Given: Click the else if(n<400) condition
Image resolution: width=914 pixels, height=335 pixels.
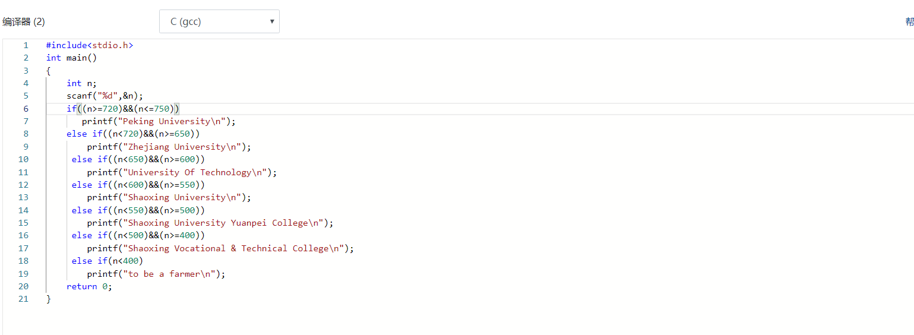Looking at the screenshot, I should pyautogui.click(x=107, y=261).
